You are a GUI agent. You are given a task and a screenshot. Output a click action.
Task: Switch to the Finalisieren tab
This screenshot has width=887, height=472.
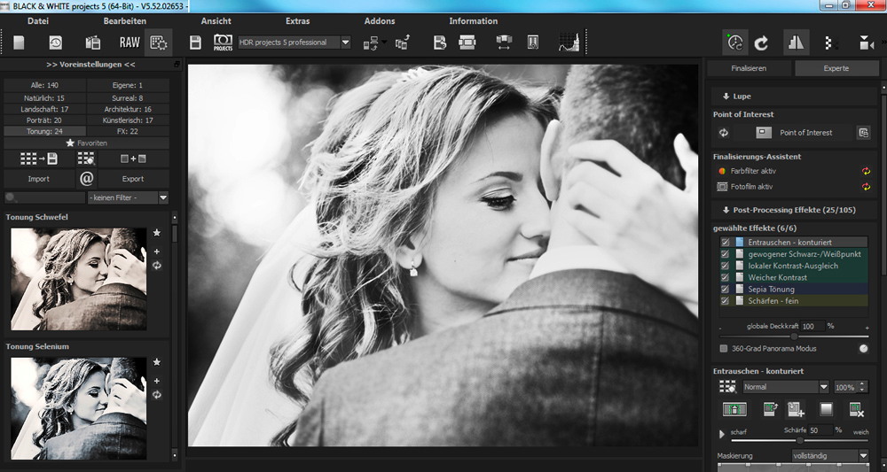pos(749,68)
